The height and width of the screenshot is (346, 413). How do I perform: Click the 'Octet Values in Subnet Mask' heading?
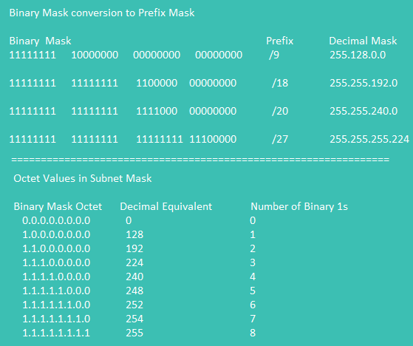pyautogui.click(x=83, y=178)
